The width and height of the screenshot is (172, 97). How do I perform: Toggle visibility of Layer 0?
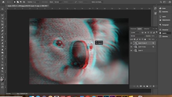click(131, 51)
